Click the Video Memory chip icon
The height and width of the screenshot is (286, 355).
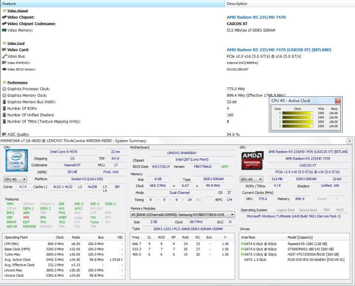tap(4, 30)
